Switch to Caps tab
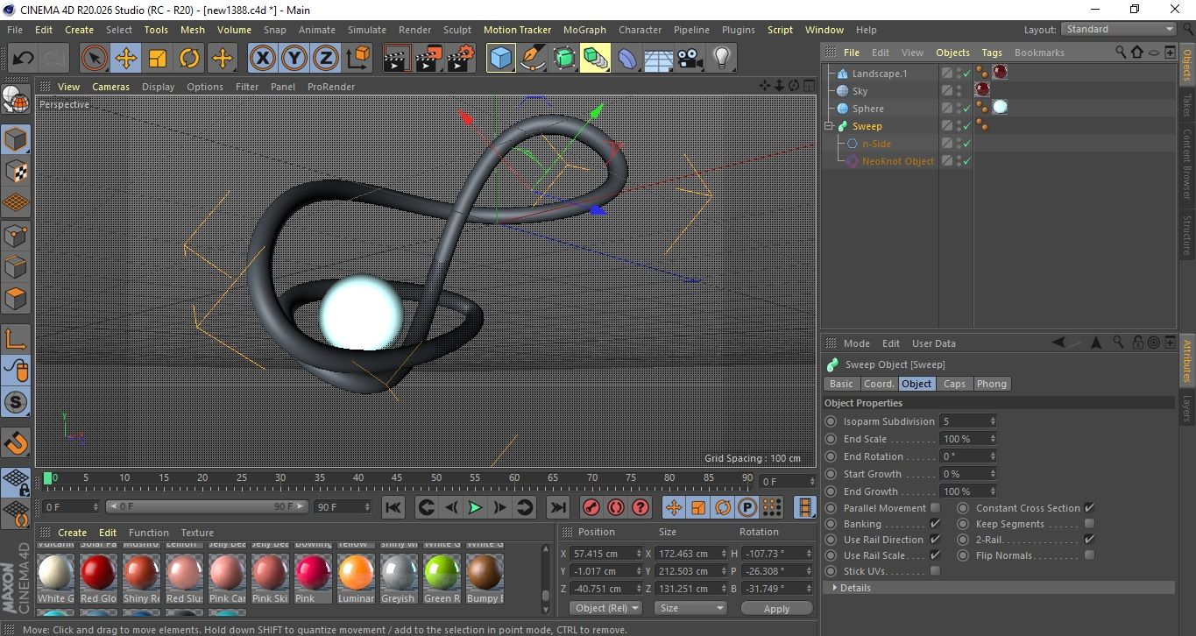The width and height of the screenshot is (1196, 636). [x=954, y=384]
